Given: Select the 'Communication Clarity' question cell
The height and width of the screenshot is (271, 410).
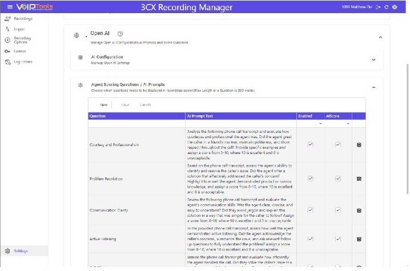Looking at the screenshot, I should (136, 210).
